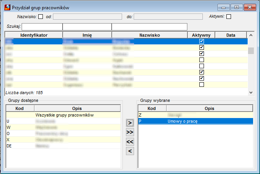Remove all groups with double left arrow button
Viewport: 260px width, 174px height.
(x=130, y=142)
